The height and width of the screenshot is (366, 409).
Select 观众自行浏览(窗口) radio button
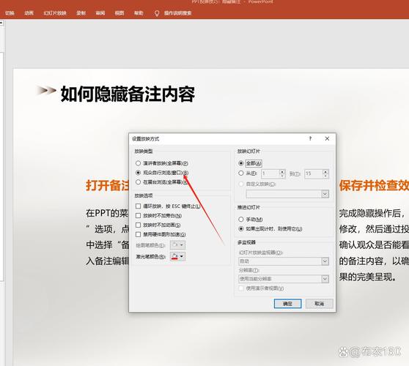(x=139, y=173)
